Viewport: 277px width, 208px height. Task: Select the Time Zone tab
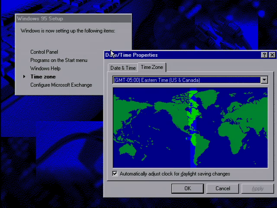[x=152, y=67]
